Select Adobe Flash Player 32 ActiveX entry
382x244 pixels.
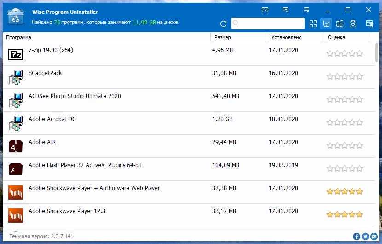(189, 169)
